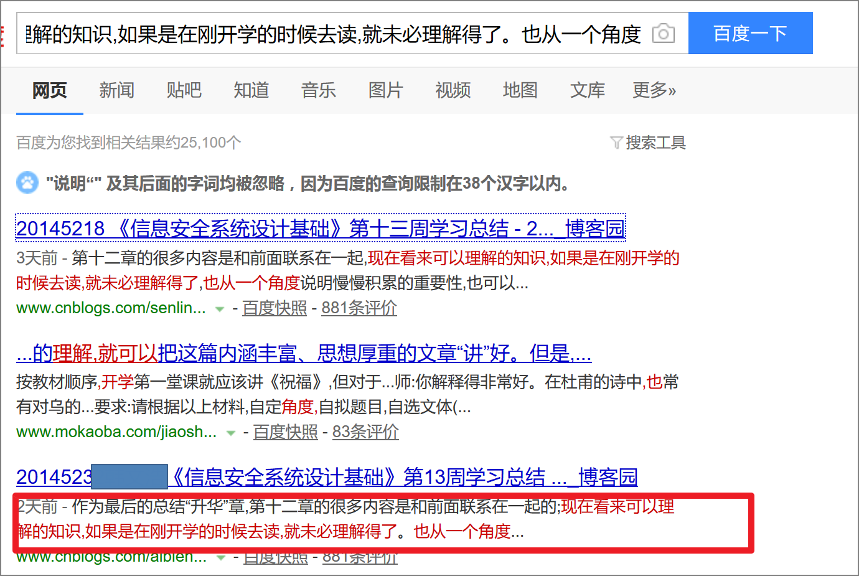Click the funnel icon beside 搜索工具
The width and height of the screenshot is (859, 576).
coord(616,143)
